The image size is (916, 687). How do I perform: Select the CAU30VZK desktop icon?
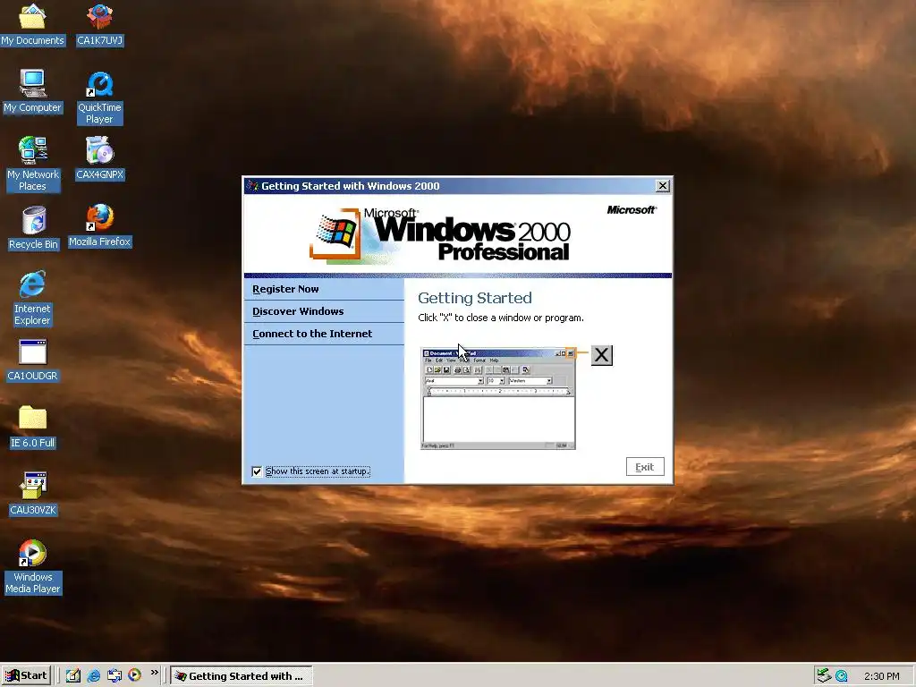pos(33,494)
